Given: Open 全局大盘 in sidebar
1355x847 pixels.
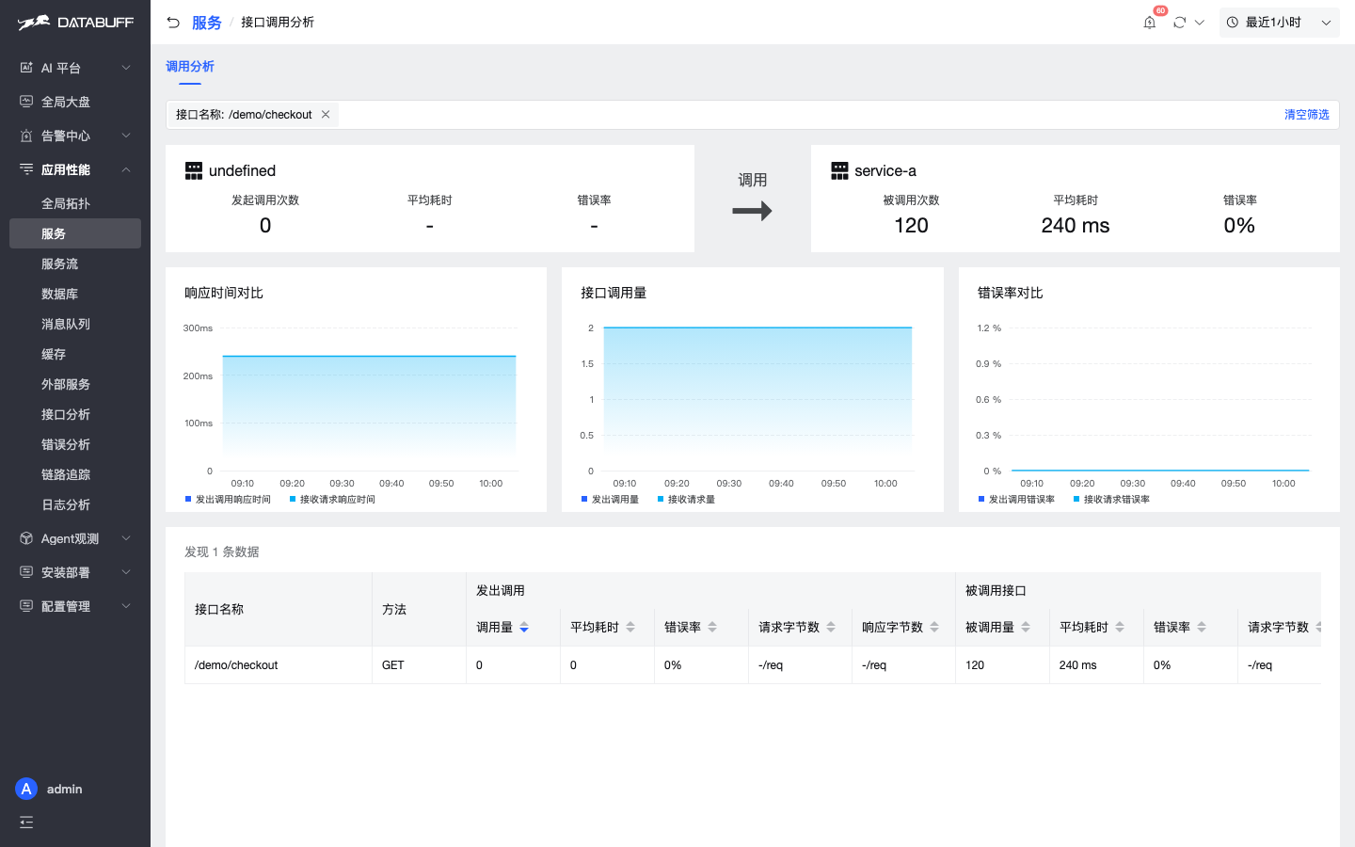Looking at the screenshot, I should [x=75, y=102].
